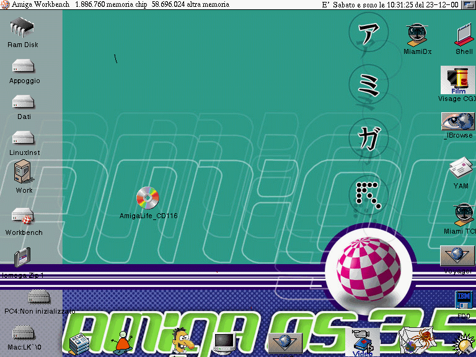Select the Appoggio drive icon
Screen dimensions: 476x357
pos(23,66)
